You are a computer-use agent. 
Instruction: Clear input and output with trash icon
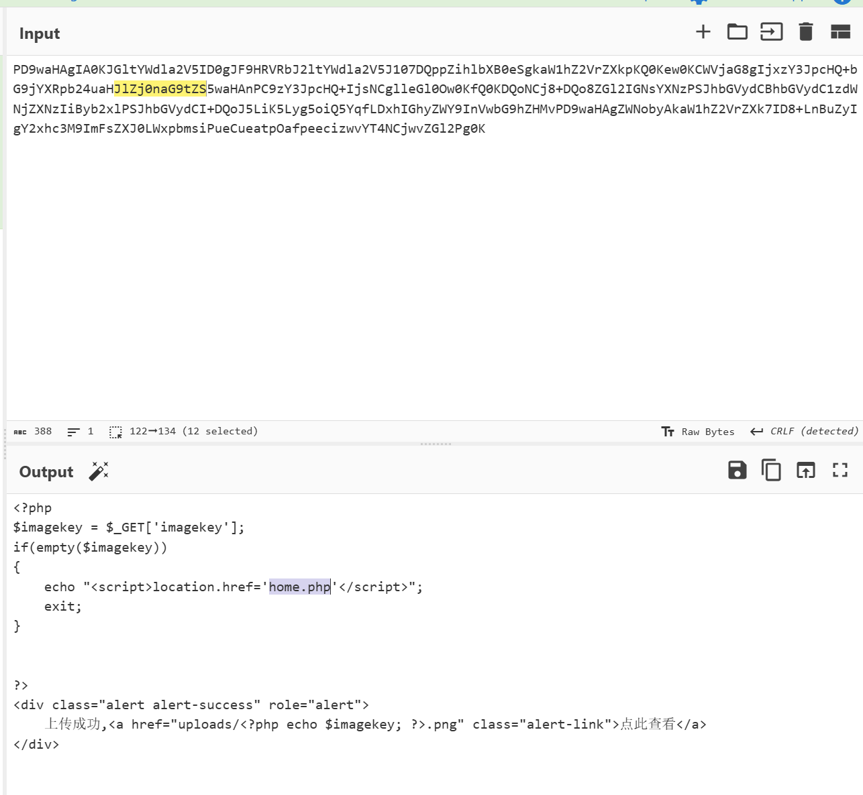coord(805,32)
